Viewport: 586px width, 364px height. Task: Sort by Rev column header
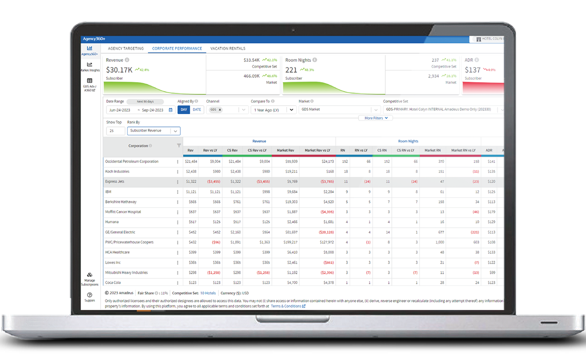coord(191,150)
